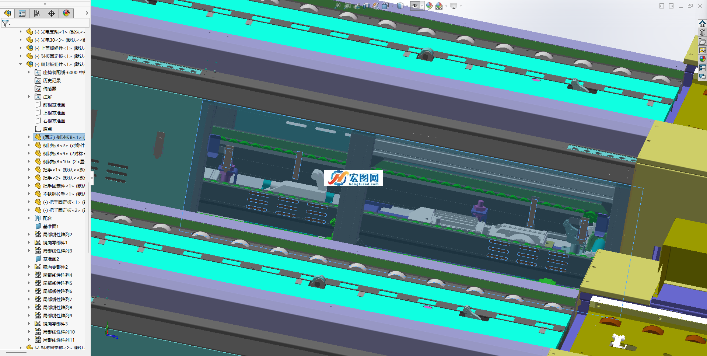Screen dimensions: 707x356
Task: Activate the Section View tool
Action: (x=366, y=6)
